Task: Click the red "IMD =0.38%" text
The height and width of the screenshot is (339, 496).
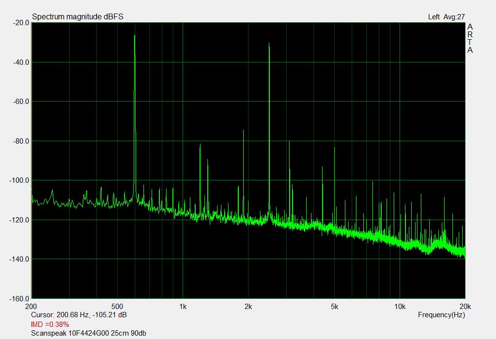Action: [50, 324]
